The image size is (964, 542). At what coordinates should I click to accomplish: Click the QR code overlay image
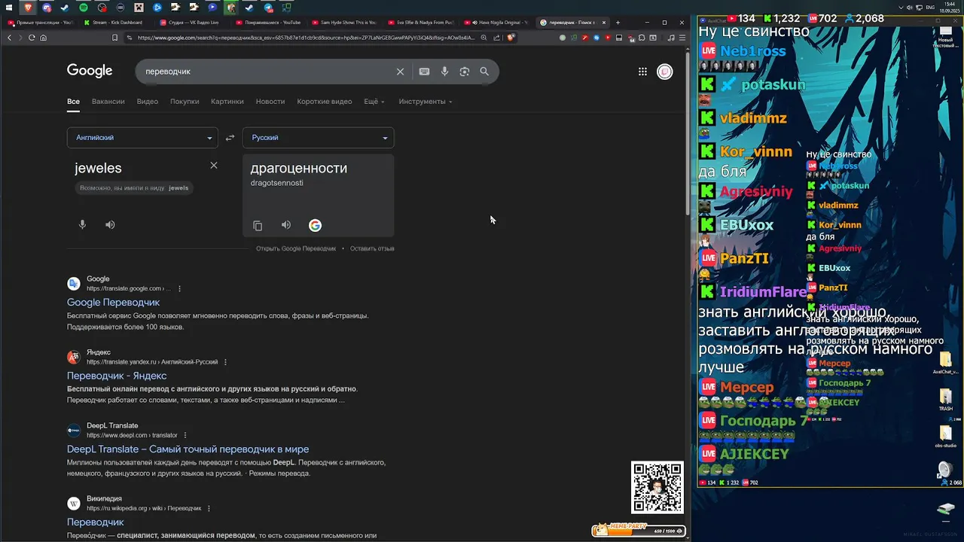[657, 488]
